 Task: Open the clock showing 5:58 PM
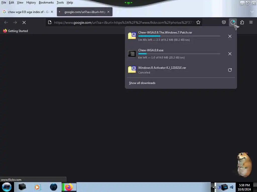(x=244, y=187)
